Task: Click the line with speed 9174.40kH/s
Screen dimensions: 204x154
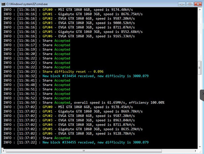Action: (x=68, y=10)
